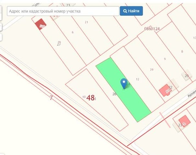Click the Архан street name label
196x155 pixels.
[191, 94]
